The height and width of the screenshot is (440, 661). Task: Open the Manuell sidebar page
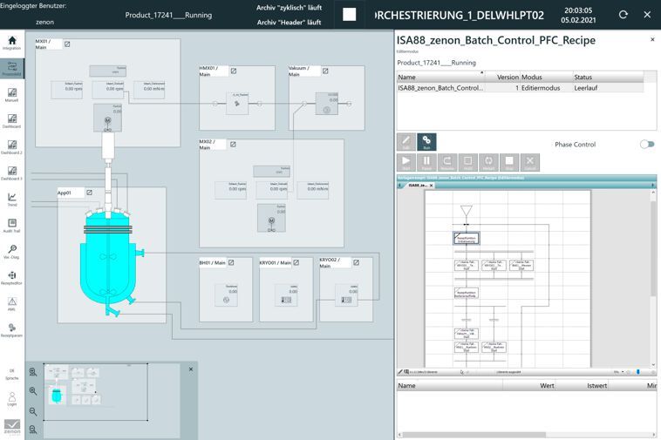click(12, 95)
